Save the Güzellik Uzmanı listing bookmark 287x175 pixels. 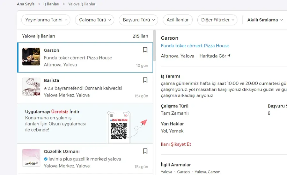click(145, 151)
